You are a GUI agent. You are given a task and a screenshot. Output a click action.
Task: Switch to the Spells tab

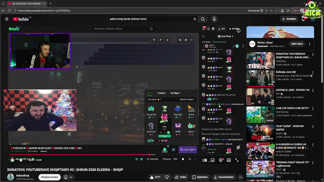(150, 93)
